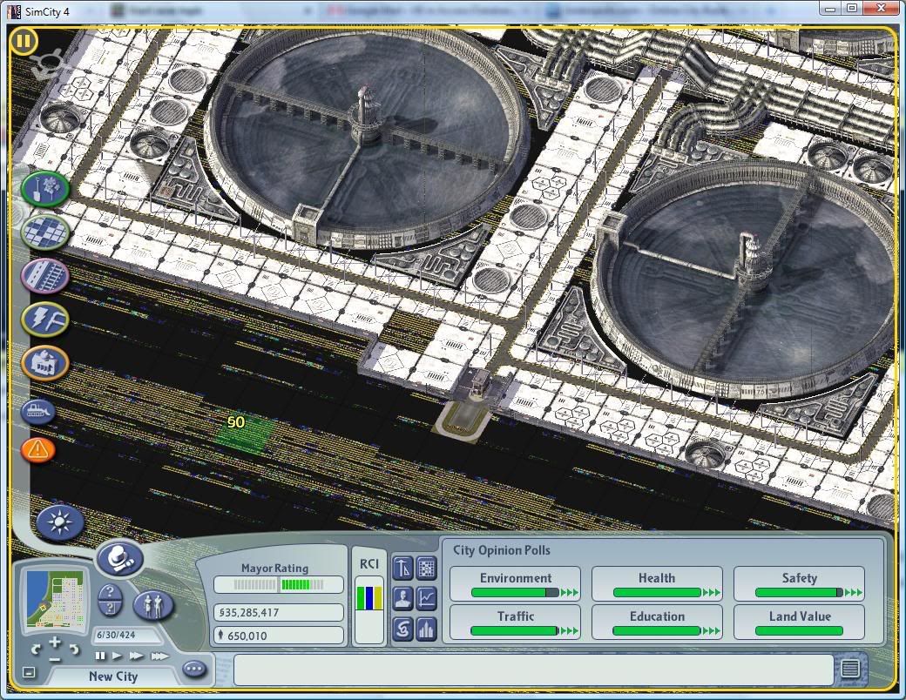Collapse the control panel with the small box icon

[x=29, y=671]
